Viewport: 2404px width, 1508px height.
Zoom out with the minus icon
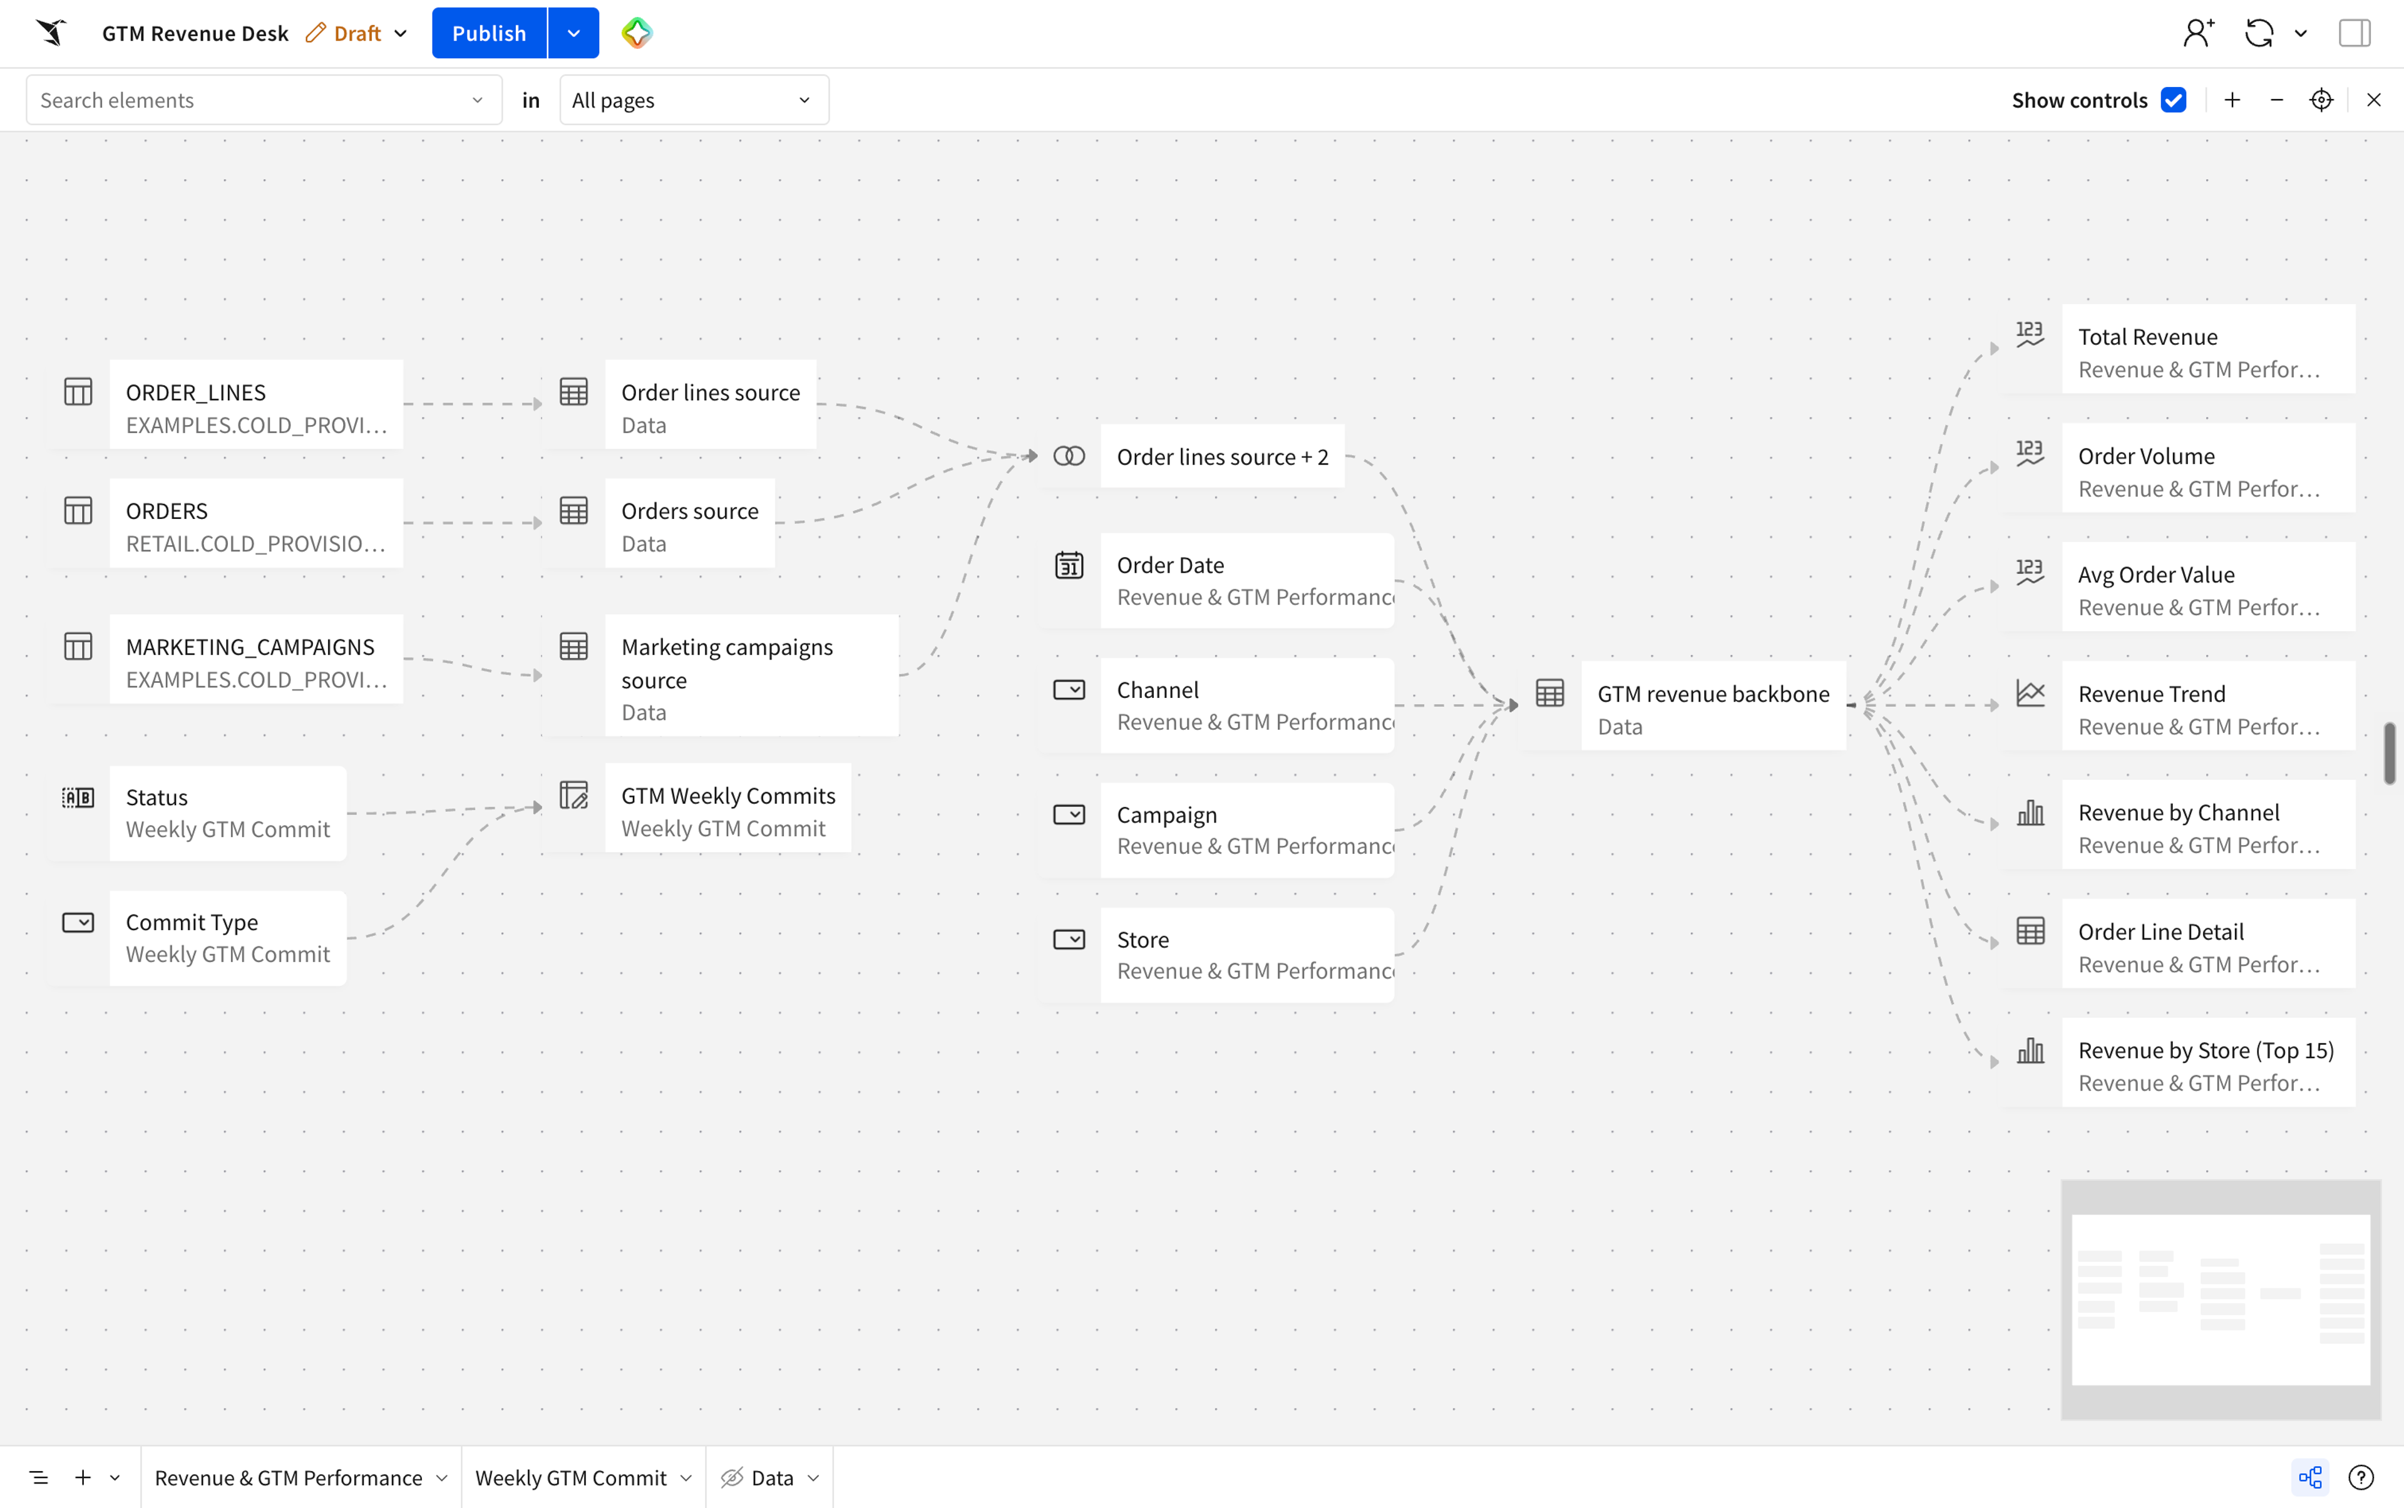2276,100
